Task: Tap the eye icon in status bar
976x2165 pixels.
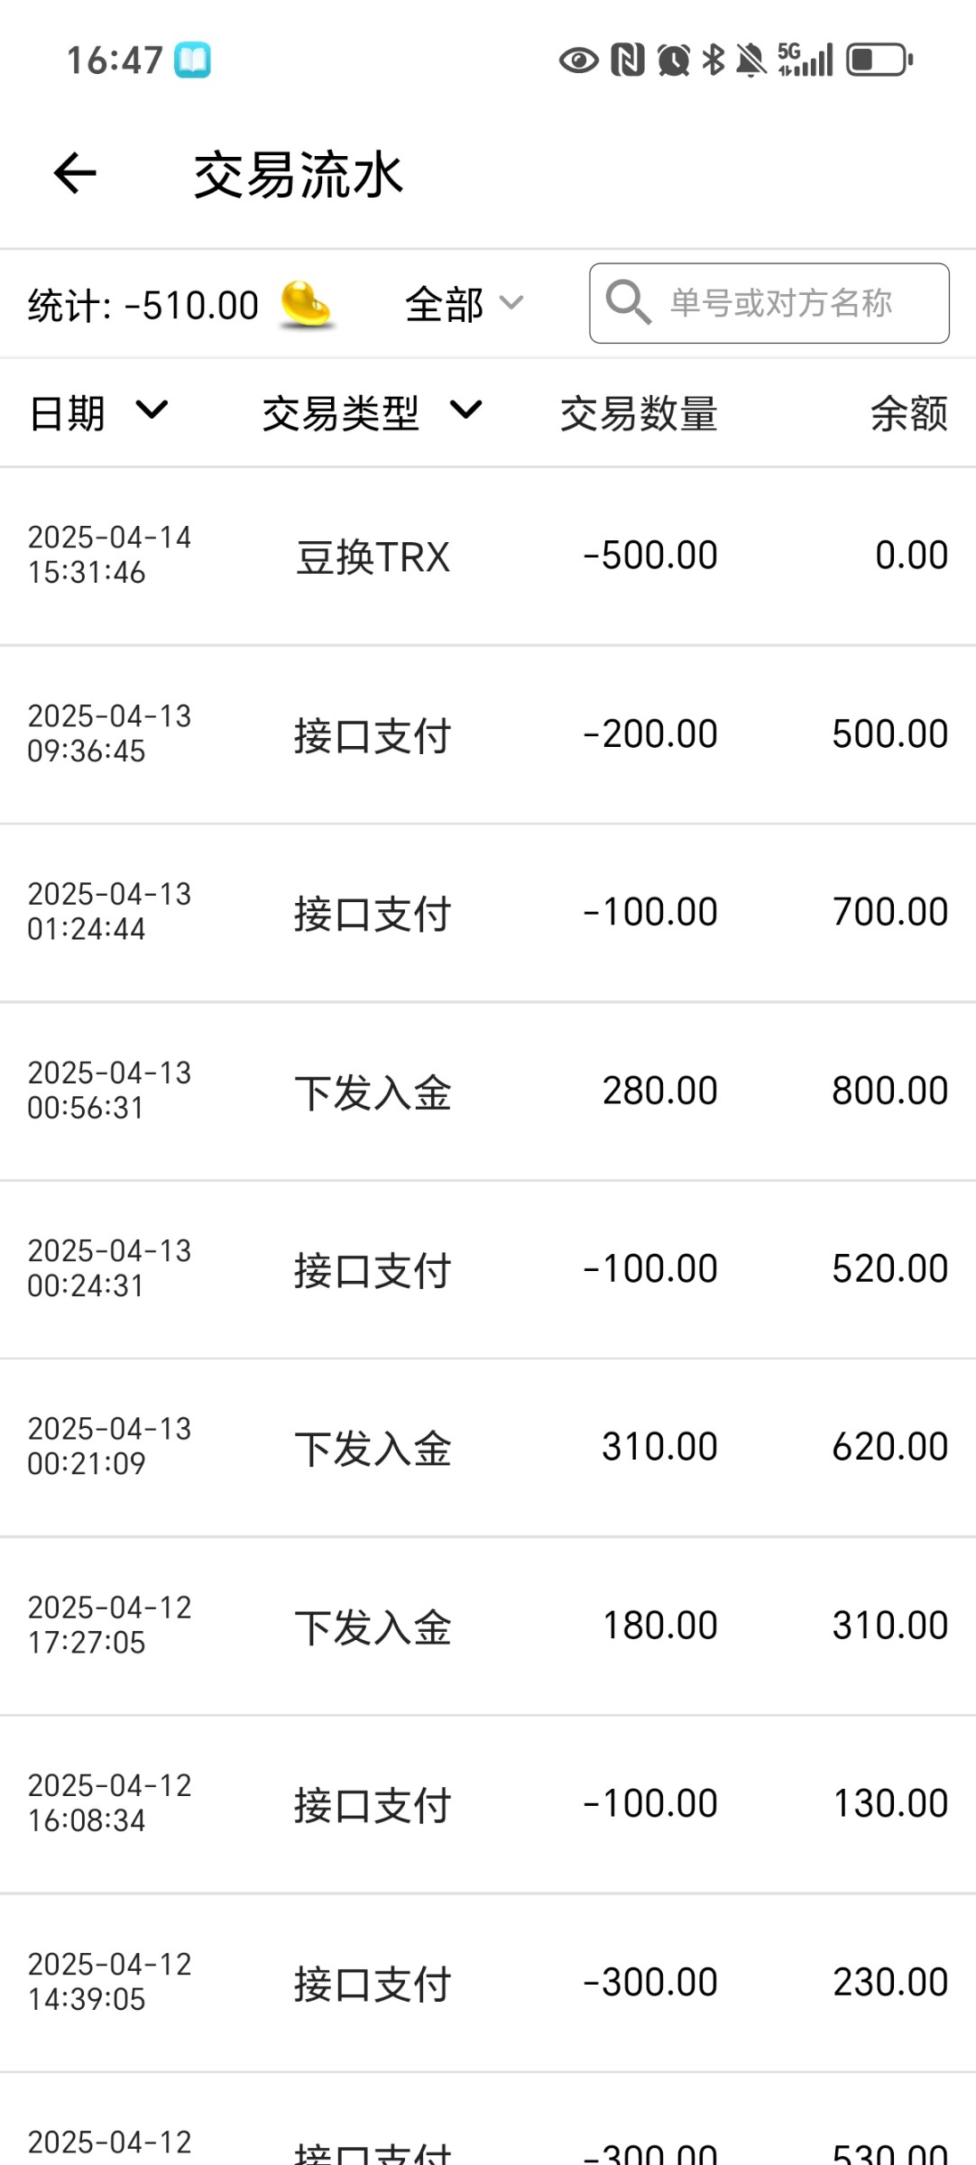Action: click(578, 60)
